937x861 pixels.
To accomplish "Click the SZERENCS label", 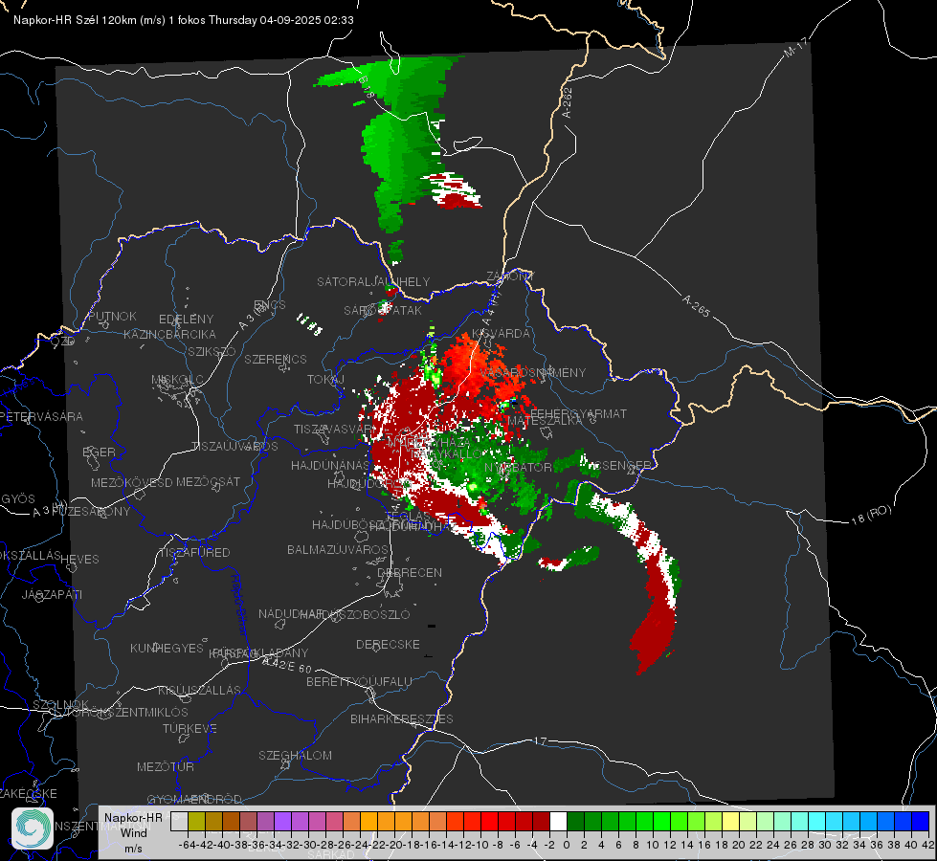I will [276, 359].
